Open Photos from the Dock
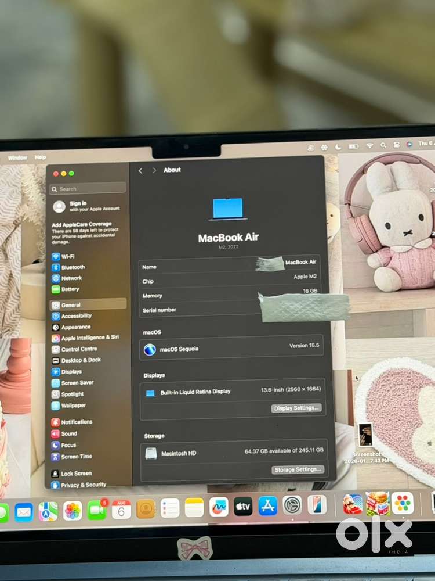The image size is (435, 581). (72, 511)
